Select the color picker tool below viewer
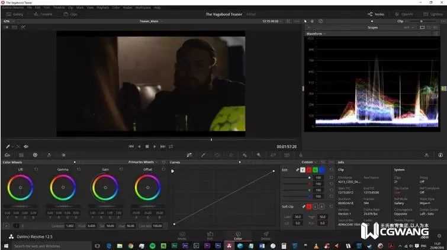 8,147
